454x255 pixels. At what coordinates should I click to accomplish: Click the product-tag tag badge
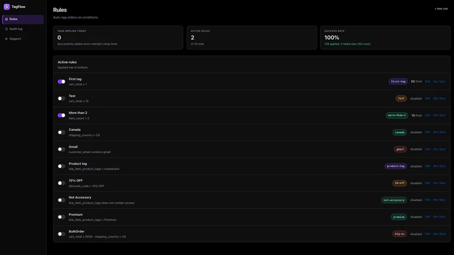click(x=396, y=166)
